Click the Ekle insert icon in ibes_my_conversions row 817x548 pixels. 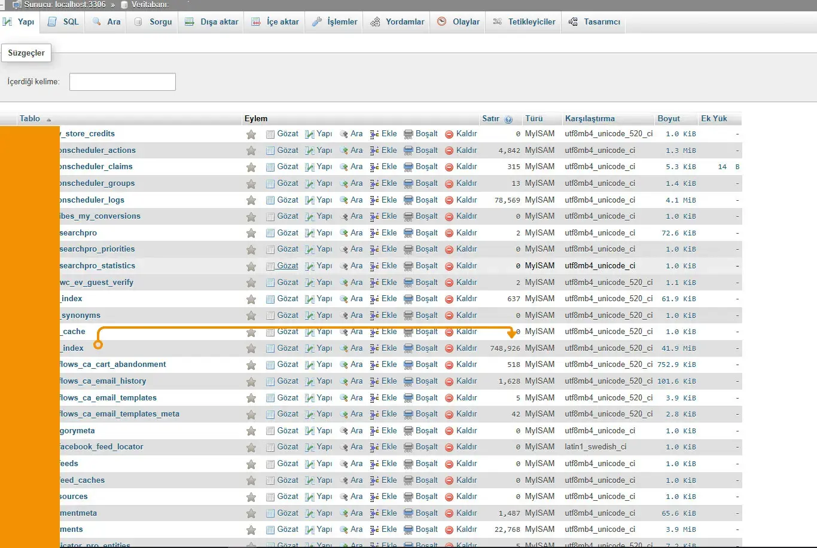click(x=374, y=216)
